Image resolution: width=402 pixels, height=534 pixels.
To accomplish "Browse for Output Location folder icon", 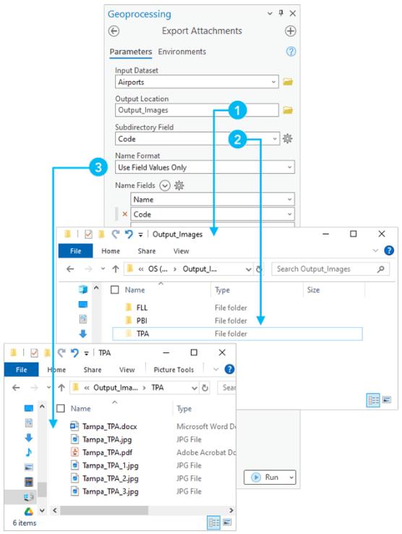I will [x=288, y=110].
